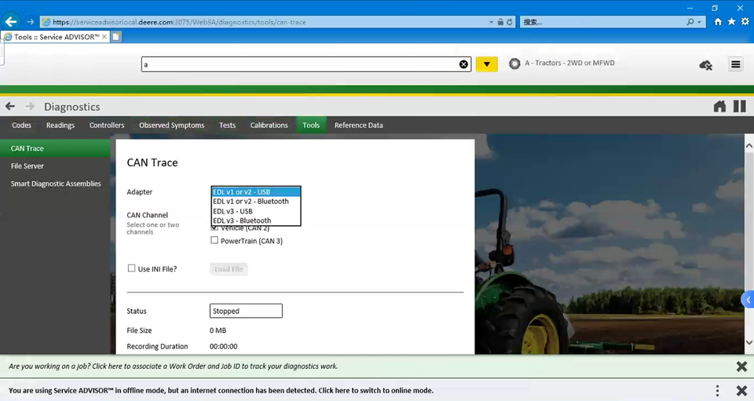Open a new browser tab
This screenshot has width=754, height=401.
116,37
